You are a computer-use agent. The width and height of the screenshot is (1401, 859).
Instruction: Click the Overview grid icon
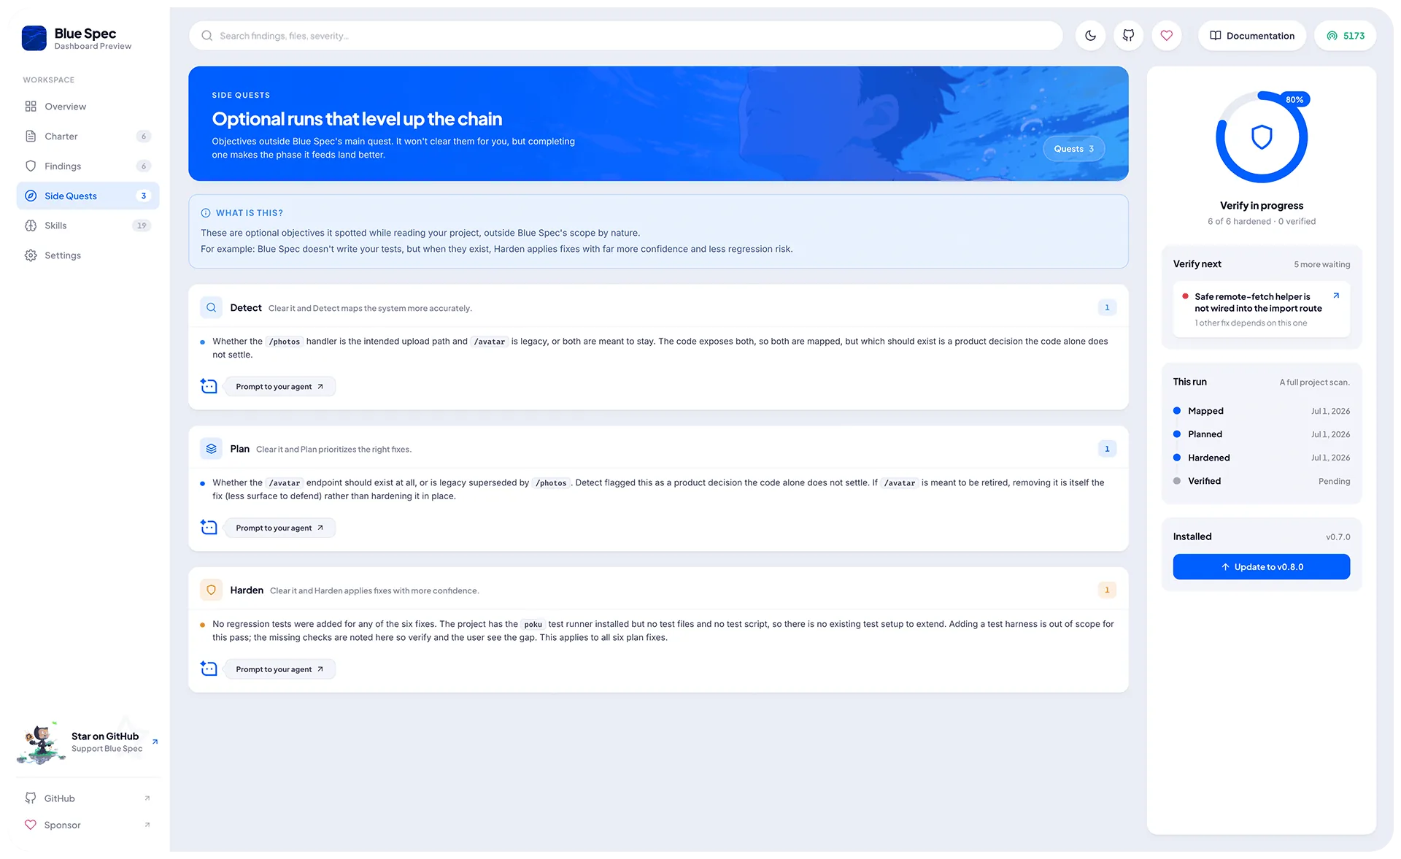point(31,107)
